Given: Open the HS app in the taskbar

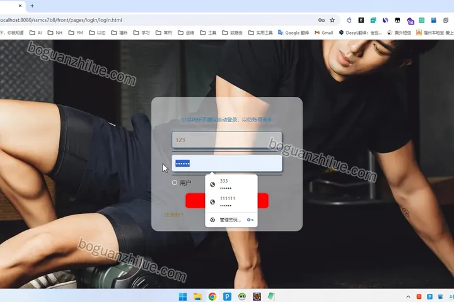Looking at the screenshot, I should [x=242, y=296].
